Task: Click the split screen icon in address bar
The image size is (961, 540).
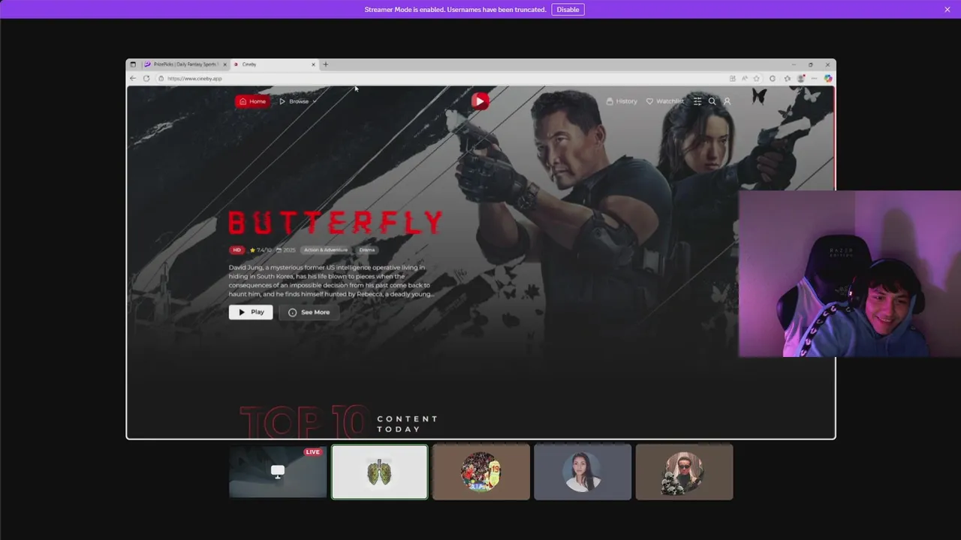Action: click(x=732, y=78)
